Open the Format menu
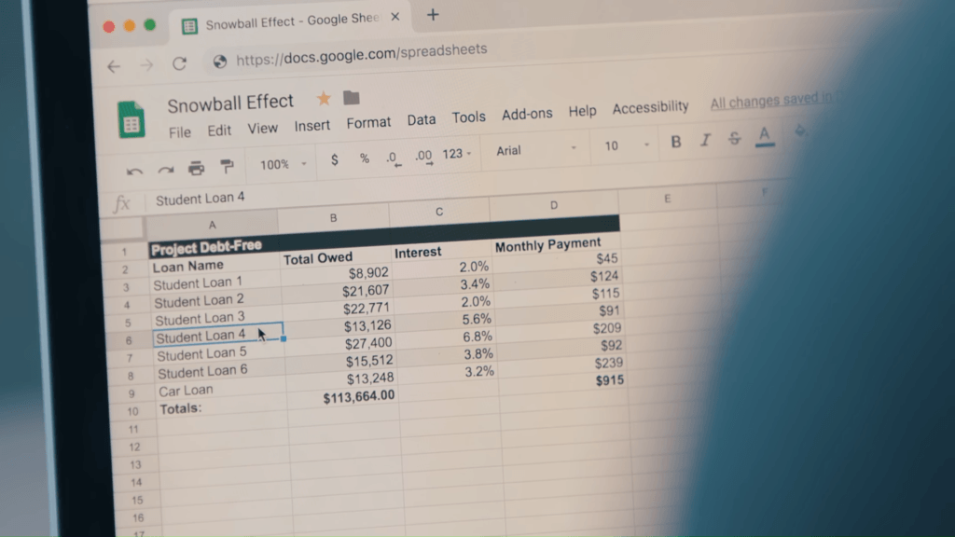The height and width of the screenshot is (537, 955). coord(368,123)
